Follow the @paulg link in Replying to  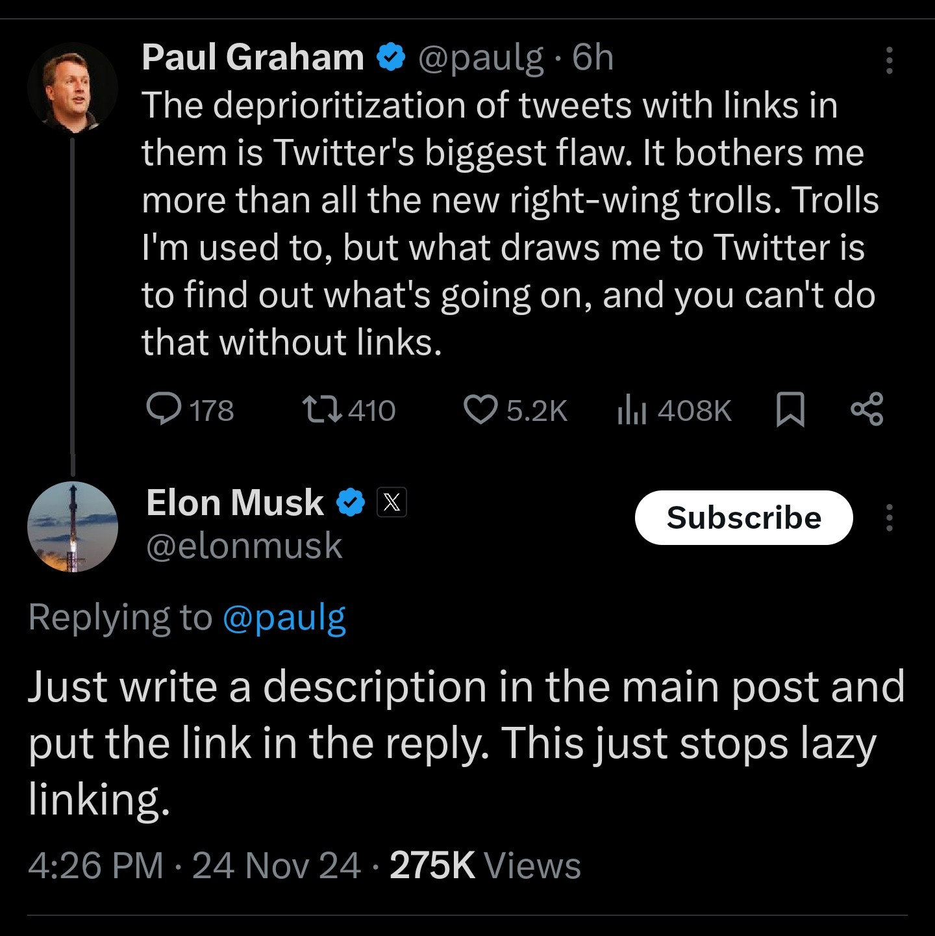pos(284,617)
